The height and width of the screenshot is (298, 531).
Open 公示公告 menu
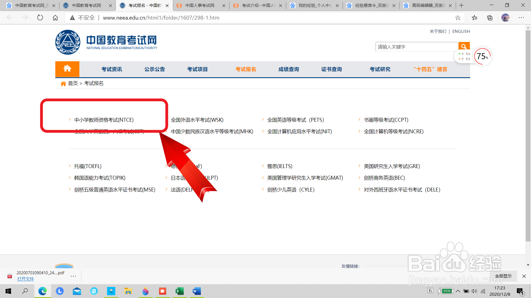155,69
